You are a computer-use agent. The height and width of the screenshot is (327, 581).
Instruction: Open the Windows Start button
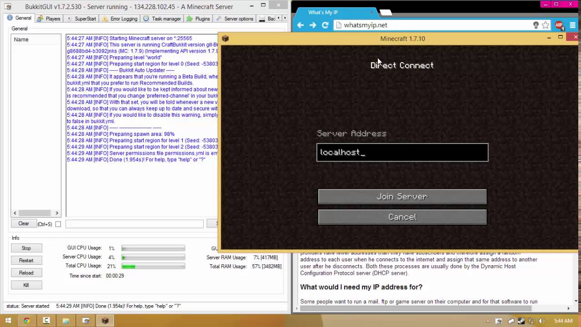8,321
